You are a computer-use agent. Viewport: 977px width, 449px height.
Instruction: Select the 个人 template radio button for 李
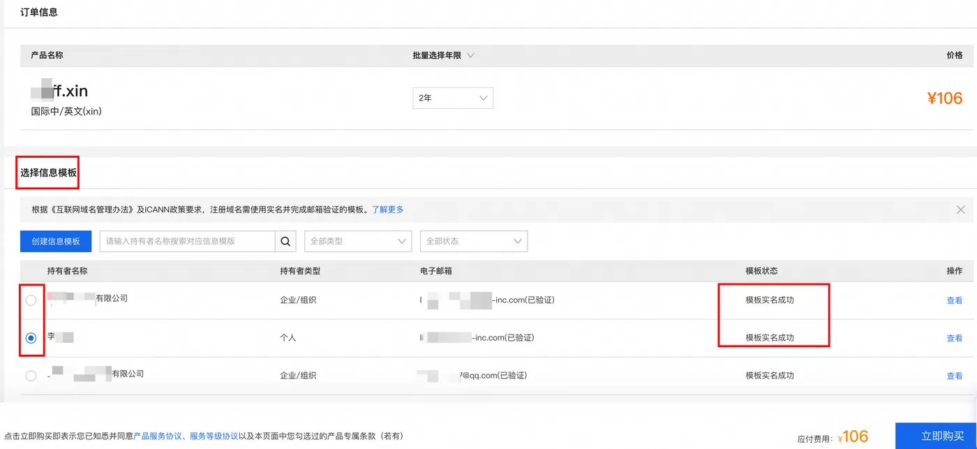31,338
